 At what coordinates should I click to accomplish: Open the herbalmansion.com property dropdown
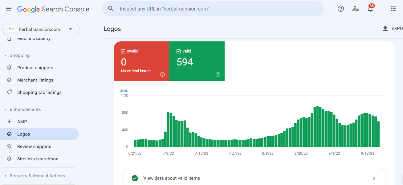tap(41, 29)
